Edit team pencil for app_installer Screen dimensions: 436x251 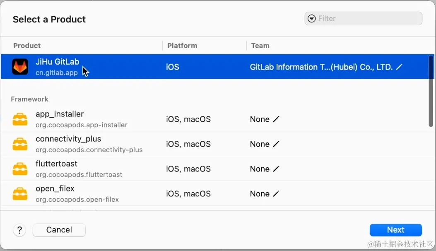click(x=276, y=119)
